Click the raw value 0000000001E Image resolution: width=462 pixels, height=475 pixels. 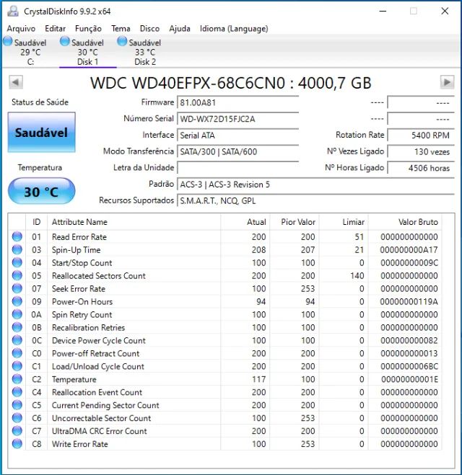(409, 379)
